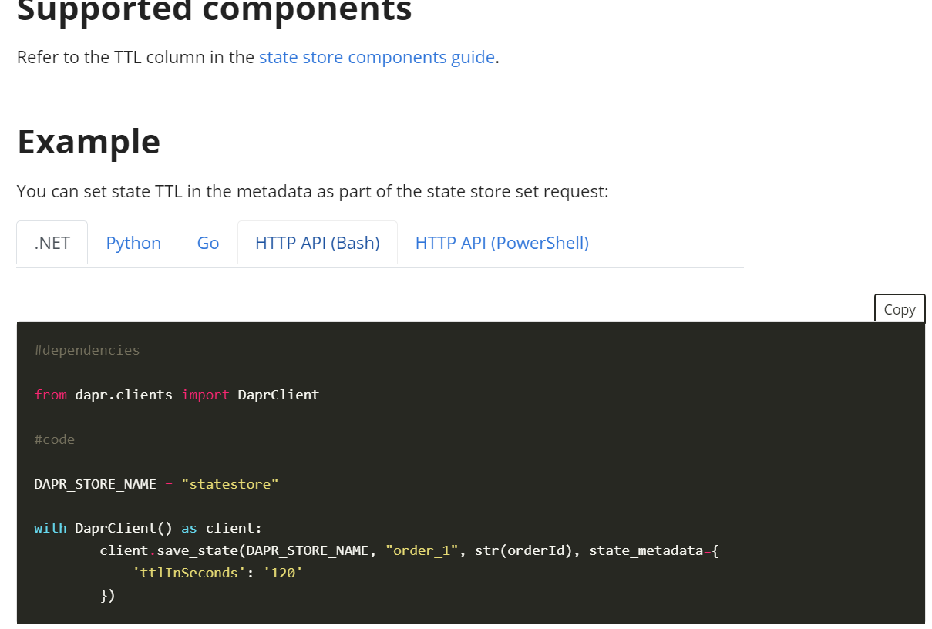Open the HTTP API (PowerShell) tab
The width and height of the screenshot is (932, 629).
pos(501,243)
